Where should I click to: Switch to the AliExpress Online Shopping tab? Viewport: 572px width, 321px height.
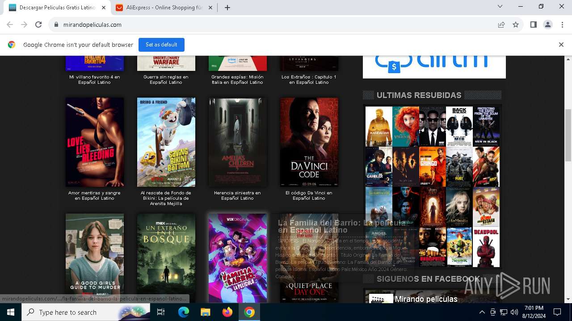coord(164,8)
